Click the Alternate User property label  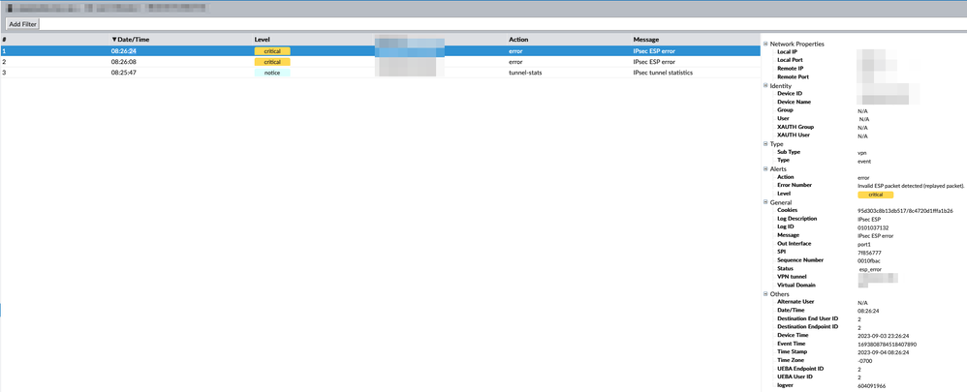coord(796,302)
